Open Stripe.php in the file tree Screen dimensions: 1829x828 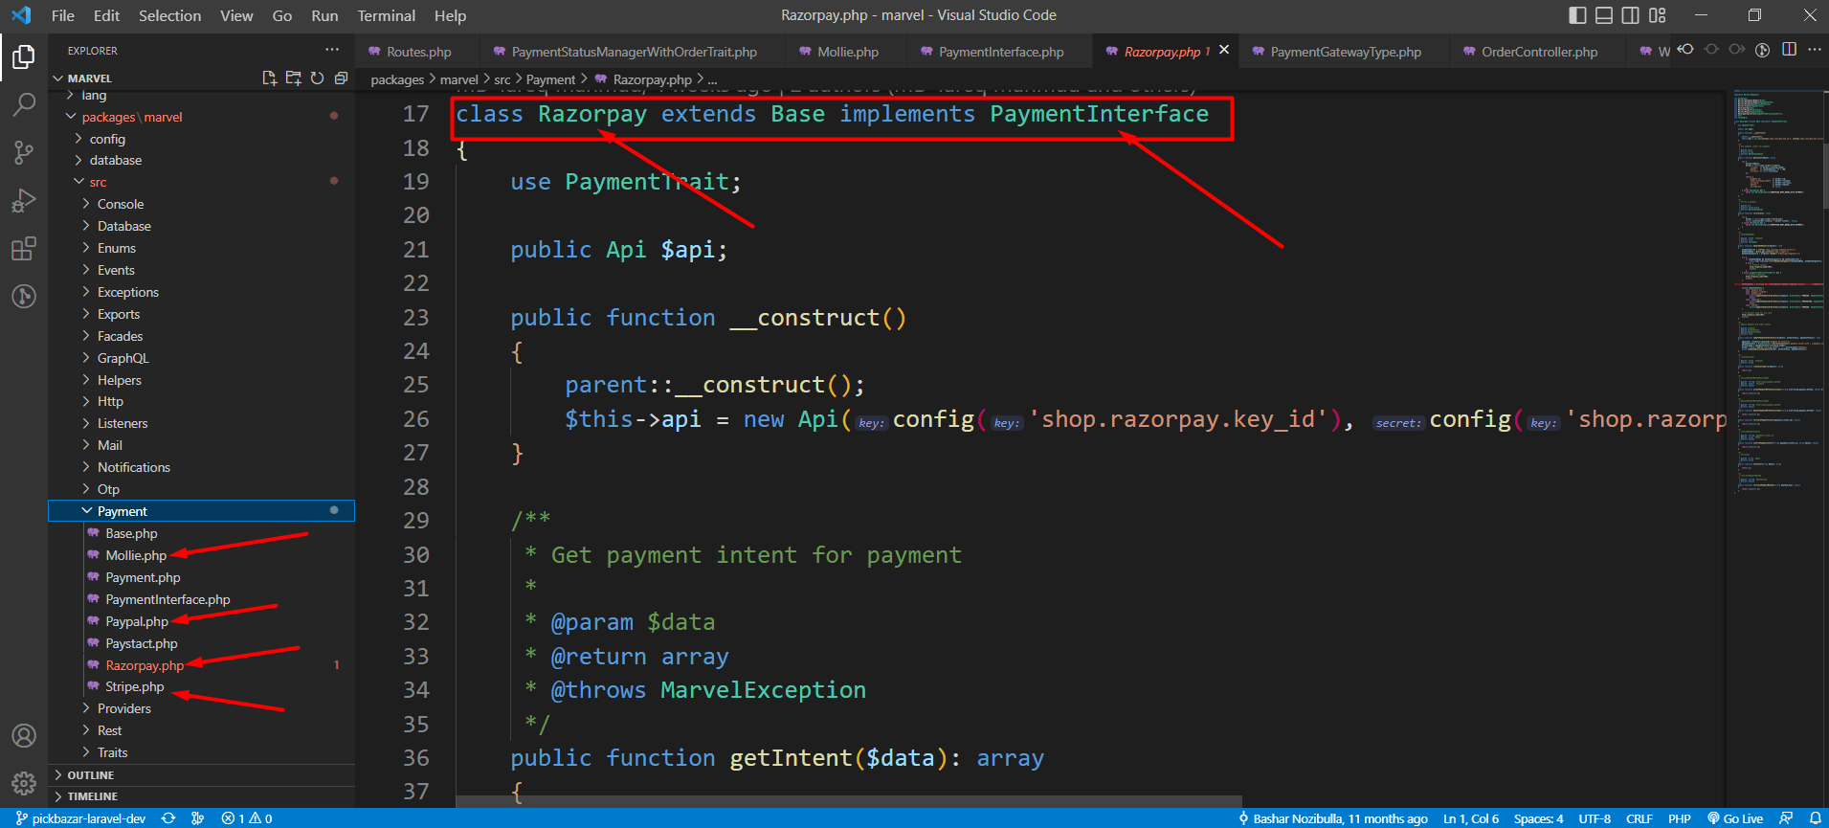(x=134, y=686)
